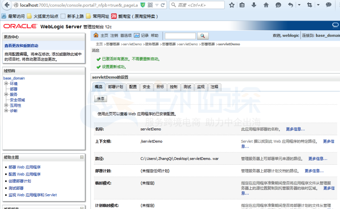Switch to 部署计划 tab
The image size is (340, 209).
[115, 87]
